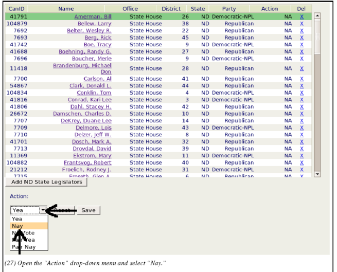Image resolution: width=337 pixels, height=272 pixels.
Task: Open Amerman, Bill candidate link
Action: click(x=93, y=17)
